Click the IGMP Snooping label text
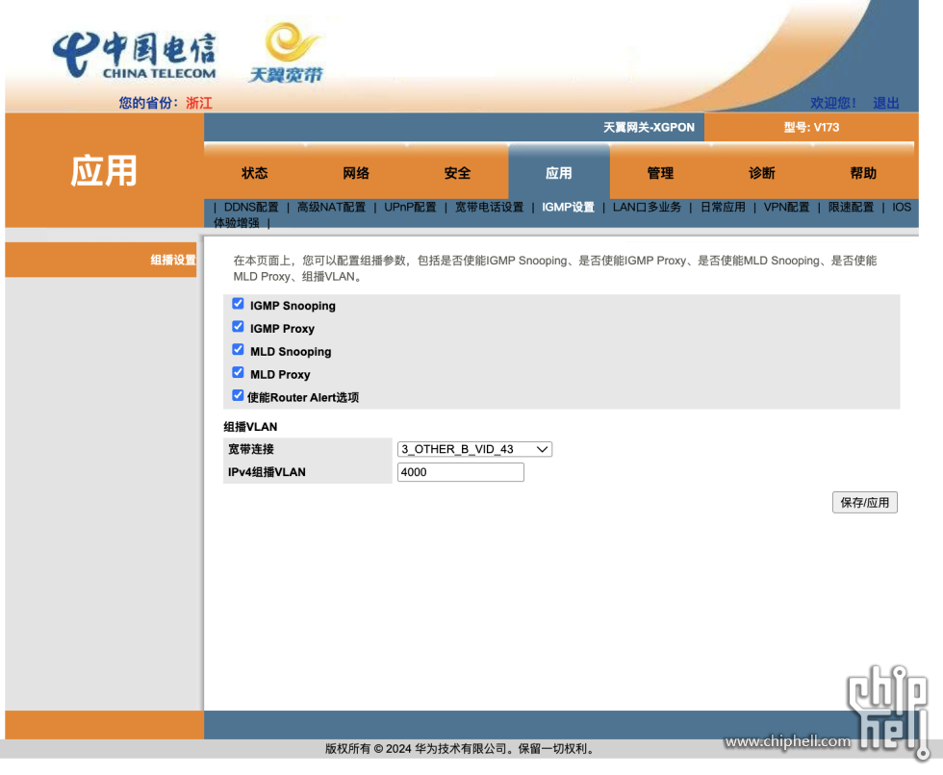 point(293,306)
